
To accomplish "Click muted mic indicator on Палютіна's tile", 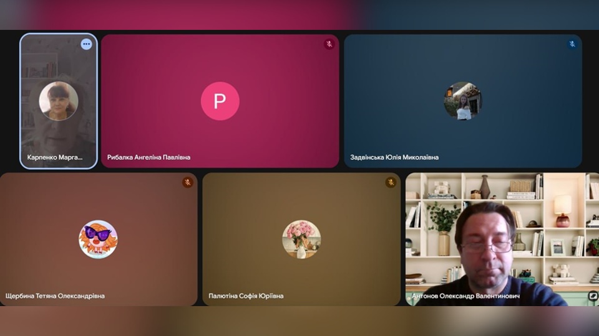I will (391, 182).
